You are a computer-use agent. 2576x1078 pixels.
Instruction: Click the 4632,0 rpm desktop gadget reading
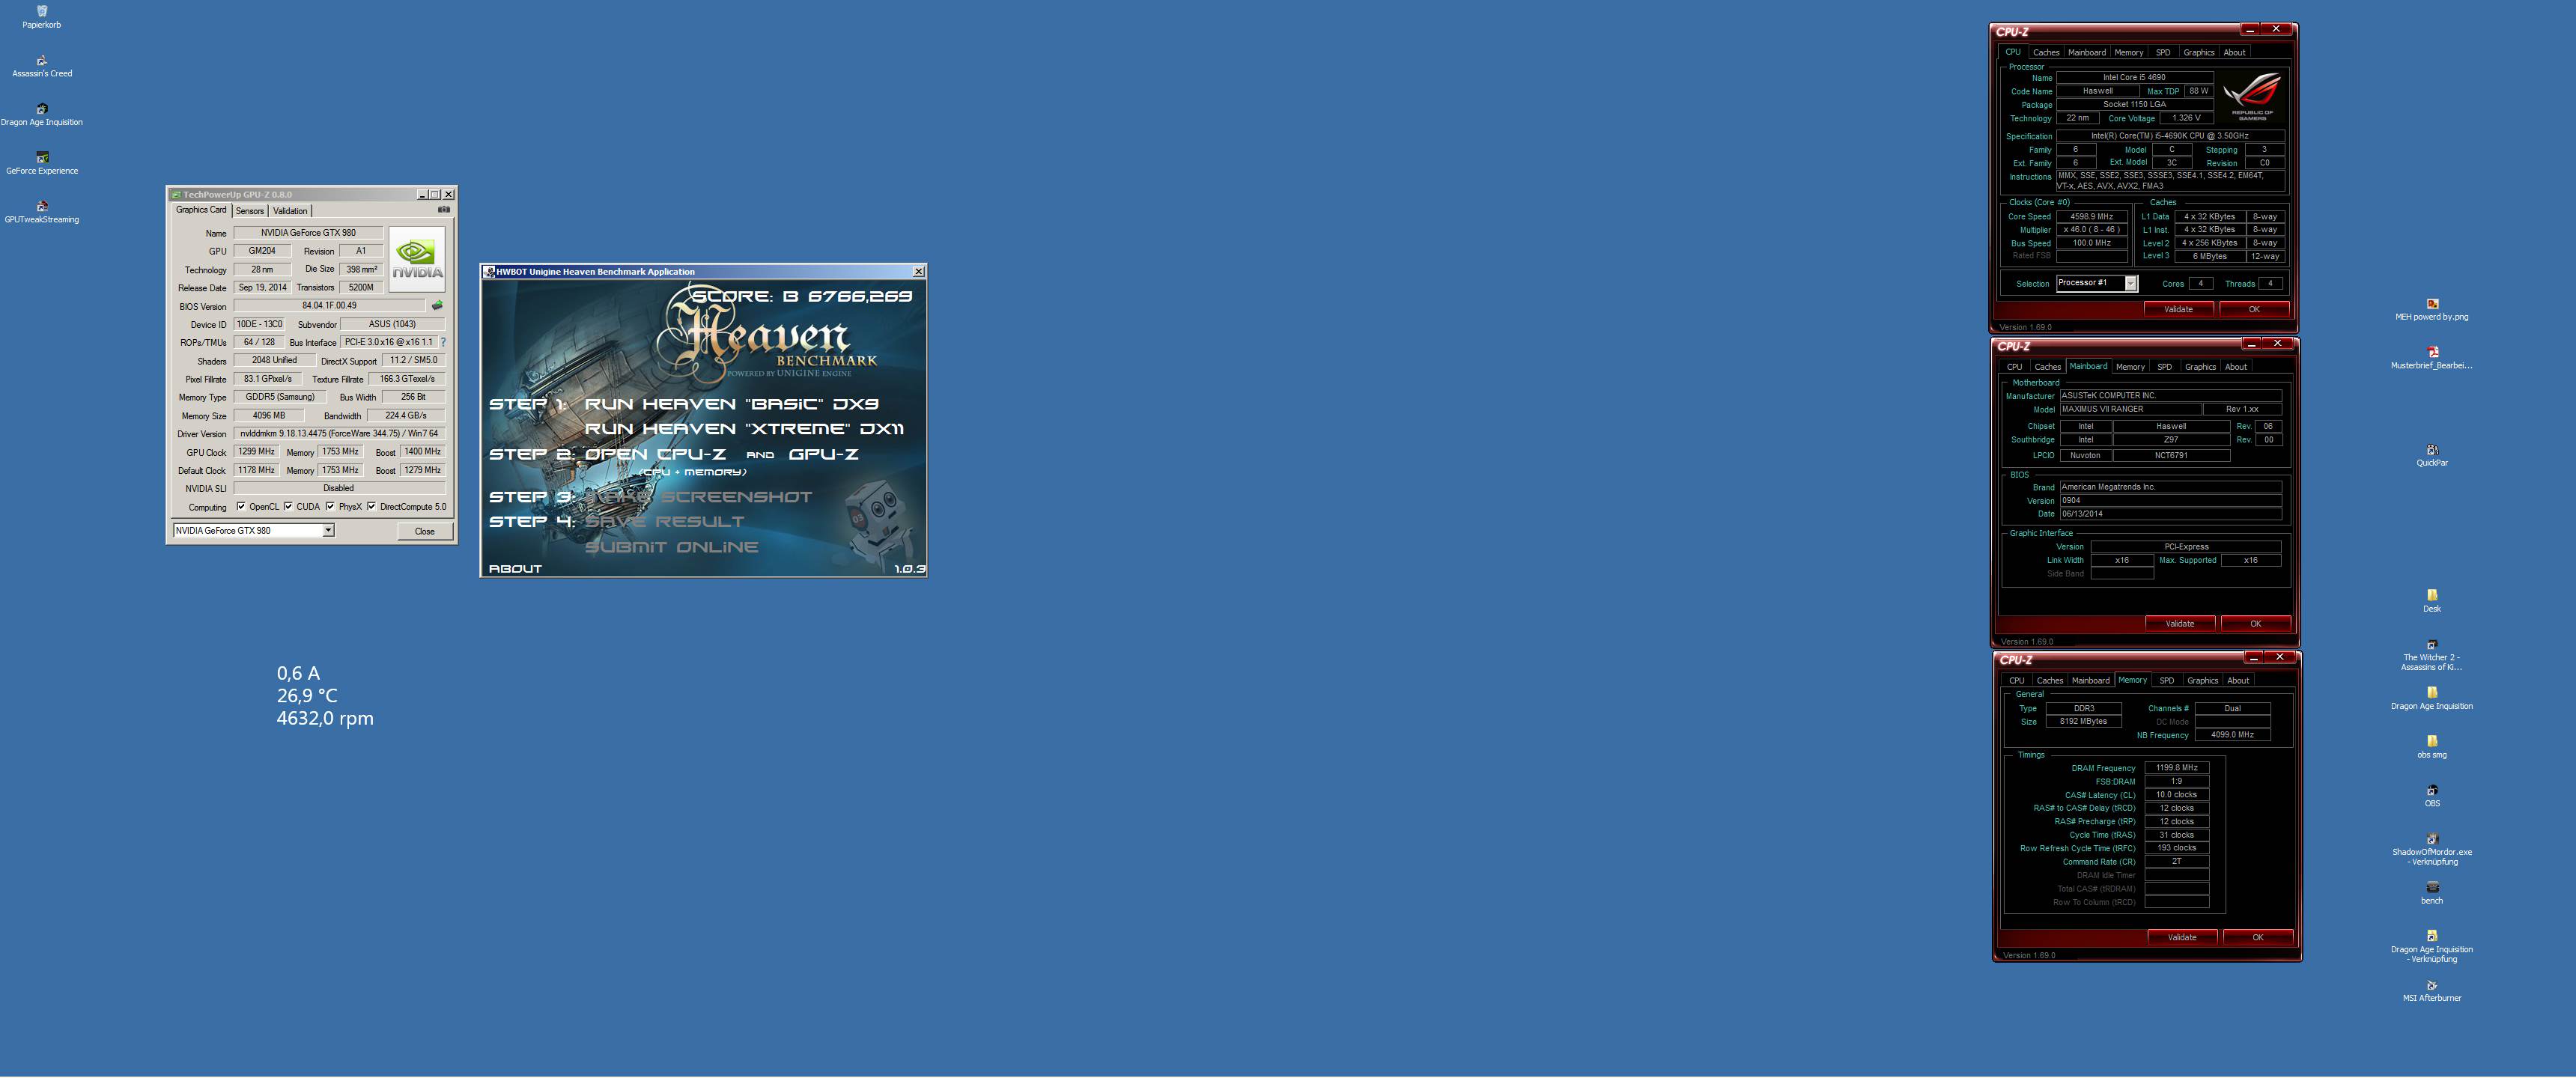click(x=325, y=718)
